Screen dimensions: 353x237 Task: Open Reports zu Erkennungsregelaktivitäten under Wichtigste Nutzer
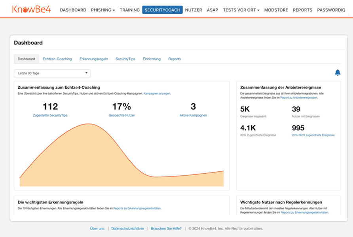tap(304, 212)
